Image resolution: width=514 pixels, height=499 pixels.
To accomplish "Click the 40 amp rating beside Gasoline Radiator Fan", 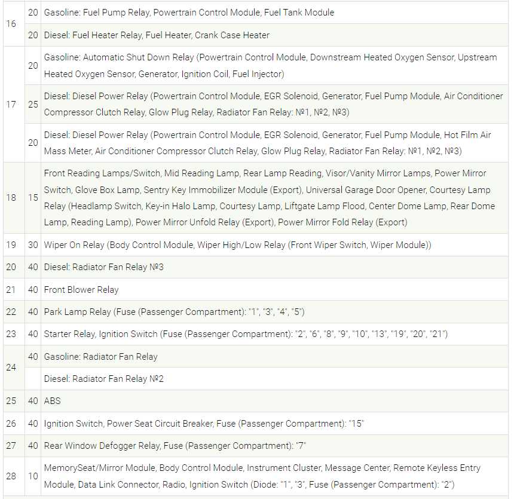I will [x=33, y=357].
